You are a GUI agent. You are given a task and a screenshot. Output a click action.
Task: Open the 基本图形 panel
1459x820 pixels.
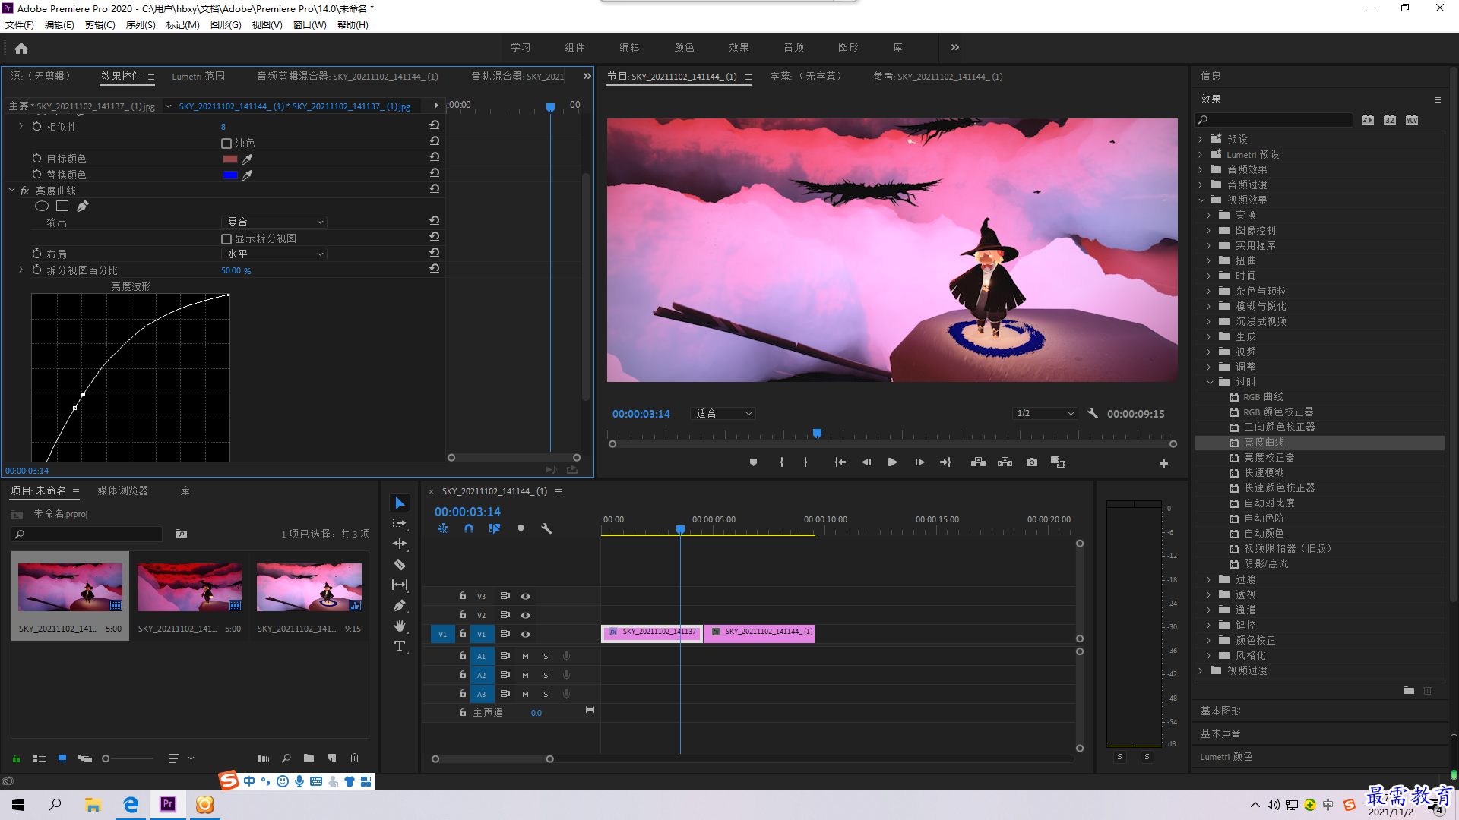1220,711
